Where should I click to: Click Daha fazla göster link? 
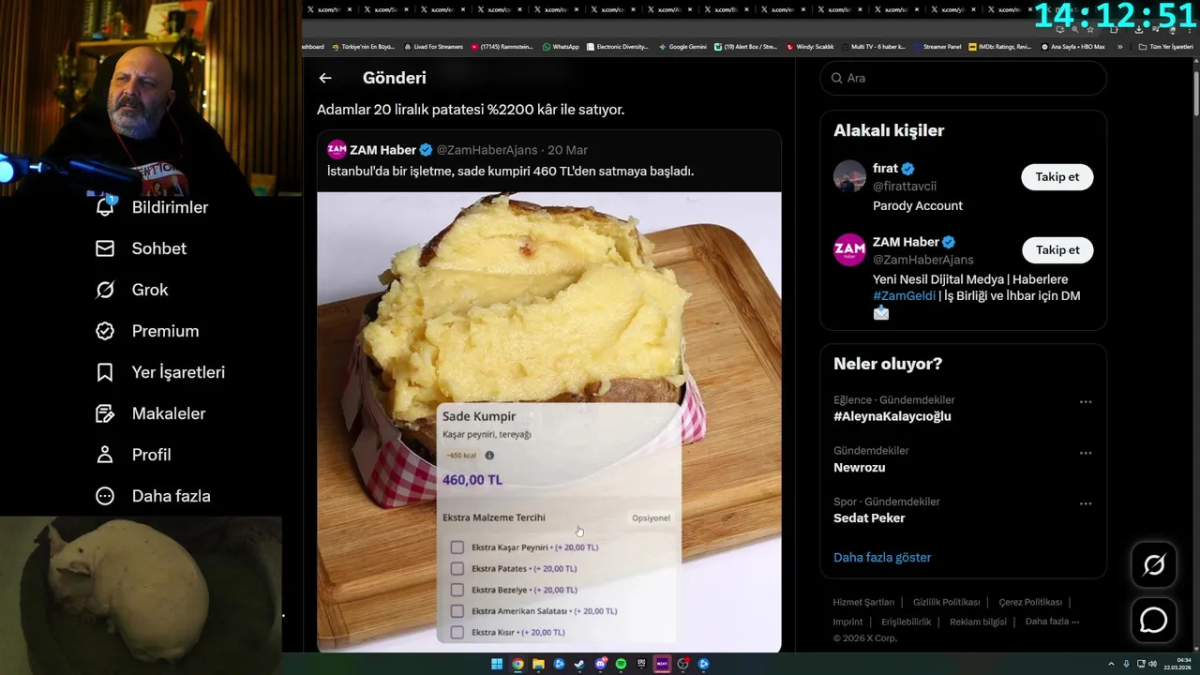882,557
